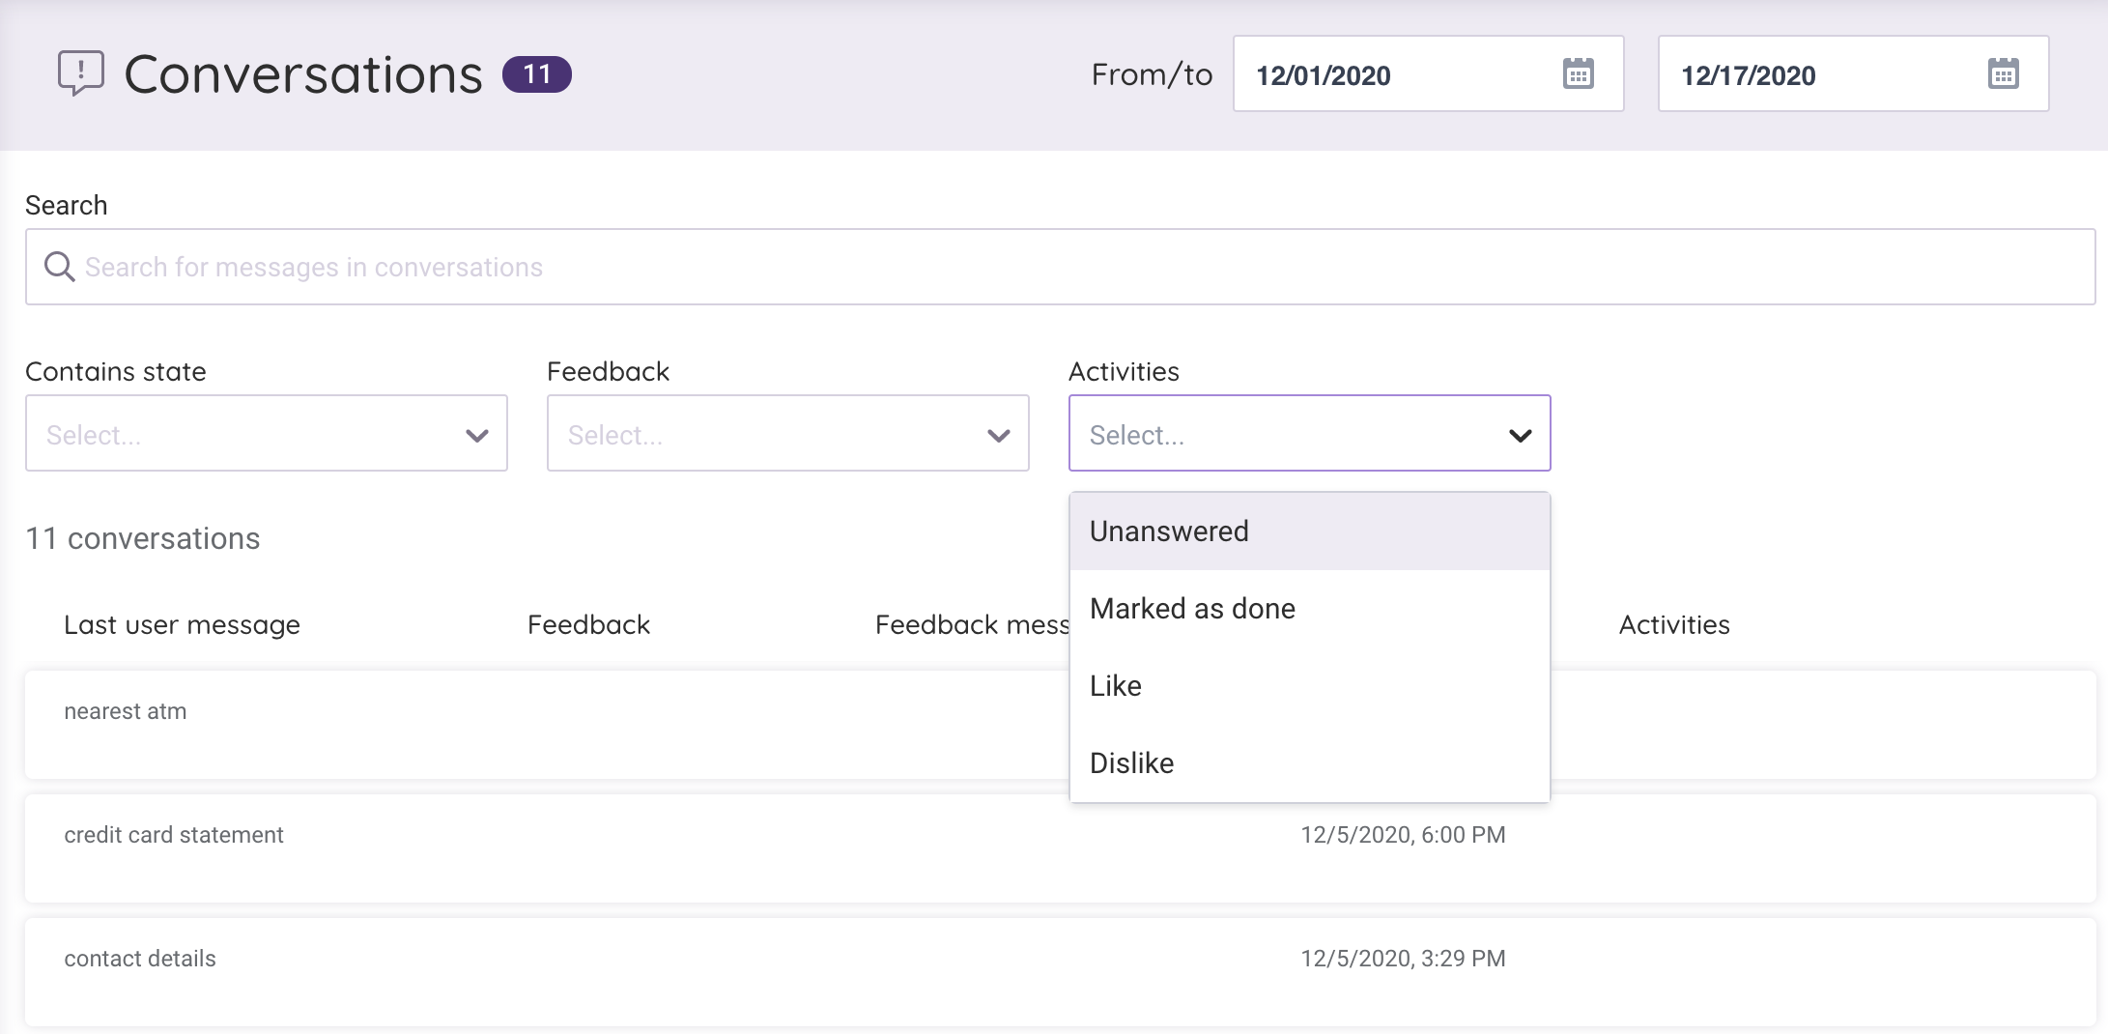Screen dimensions: 2108x1034
Task: Click the Conversations speech bubble icon
Action: (x=80, y=73)
